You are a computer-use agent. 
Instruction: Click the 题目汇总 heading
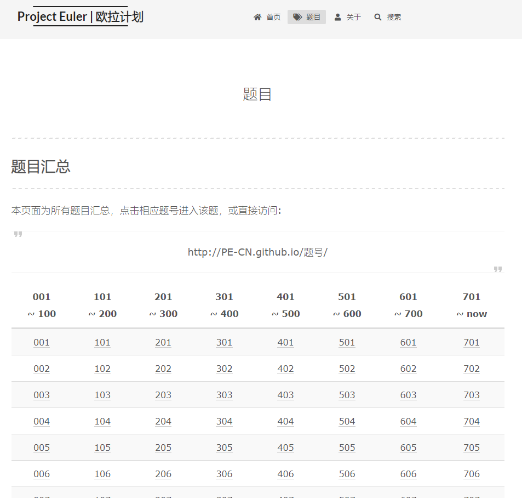click(41, 167)
